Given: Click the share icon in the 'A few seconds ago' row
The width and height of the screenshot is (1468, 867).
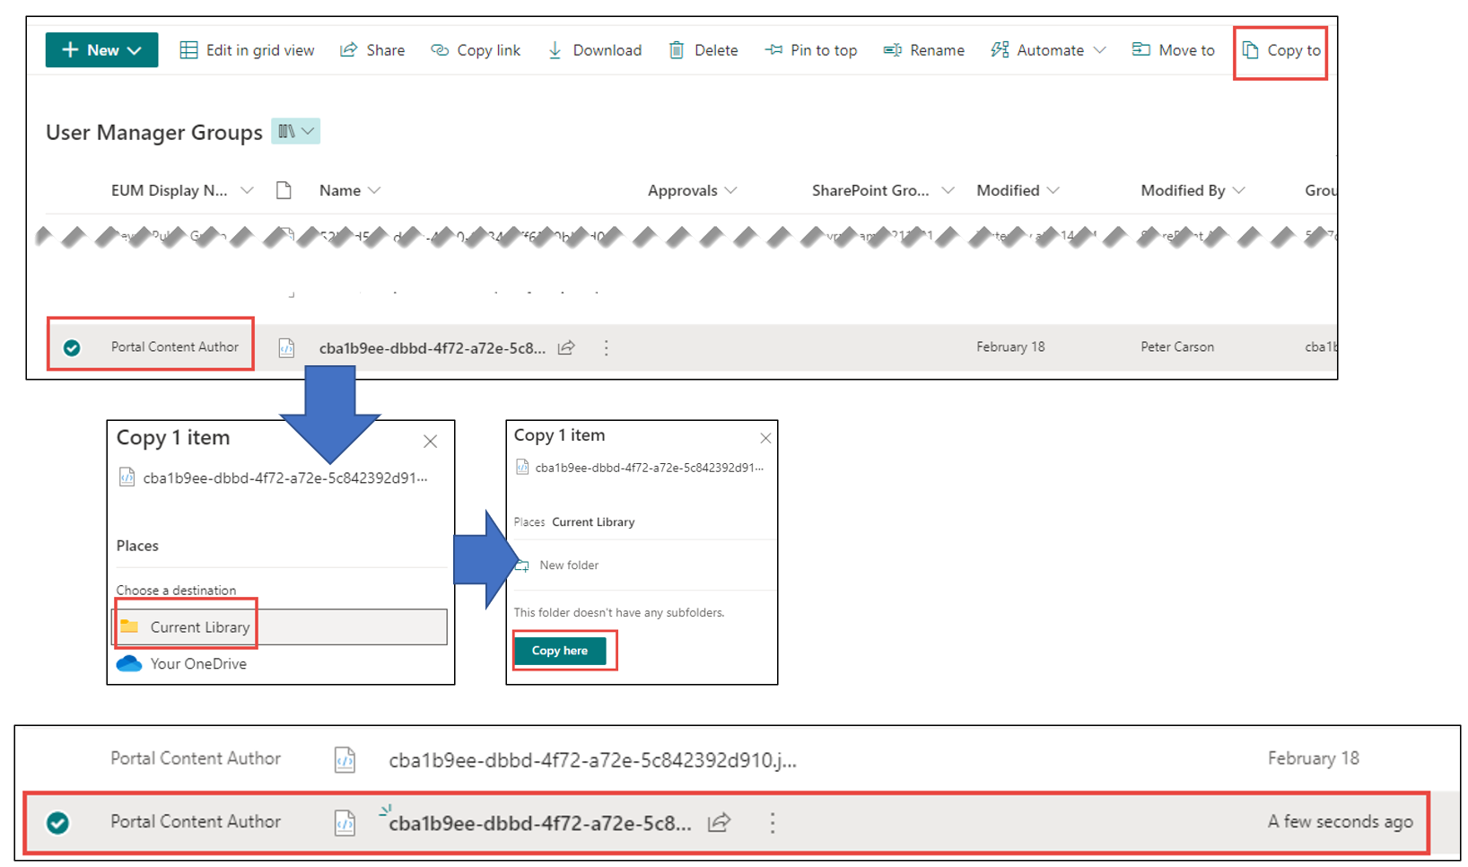Looking at the screenshot, I should pyautogui.click(x=719, y=822).
